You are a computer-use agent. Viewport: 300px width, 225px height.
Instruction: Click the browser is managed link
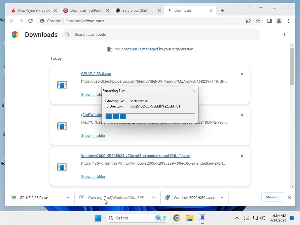pos(141,49)
